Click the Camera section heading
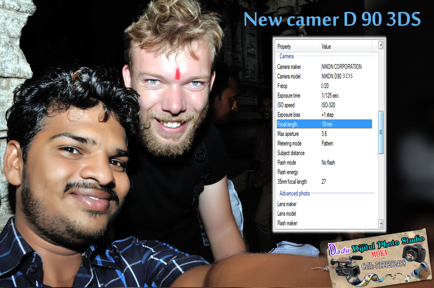Image resolution: width=434 pixels, height=288 pixels. 286,56
